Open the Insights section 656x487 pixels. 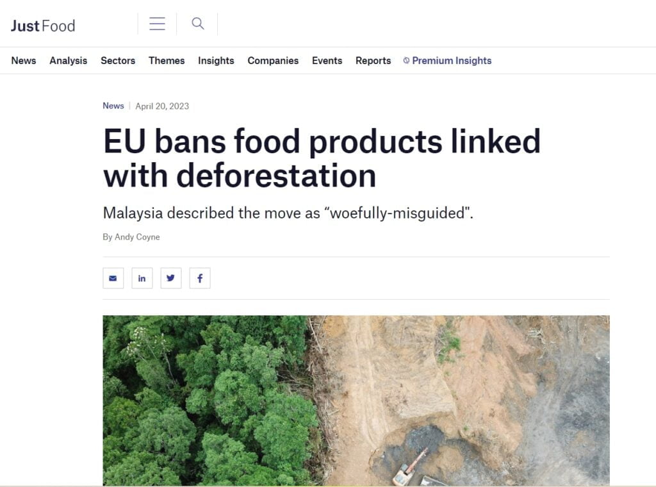click(215, 60)
